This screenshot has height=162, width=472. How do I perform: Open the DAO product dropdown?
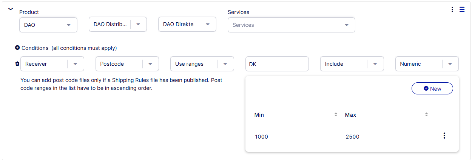pos(68,25)
